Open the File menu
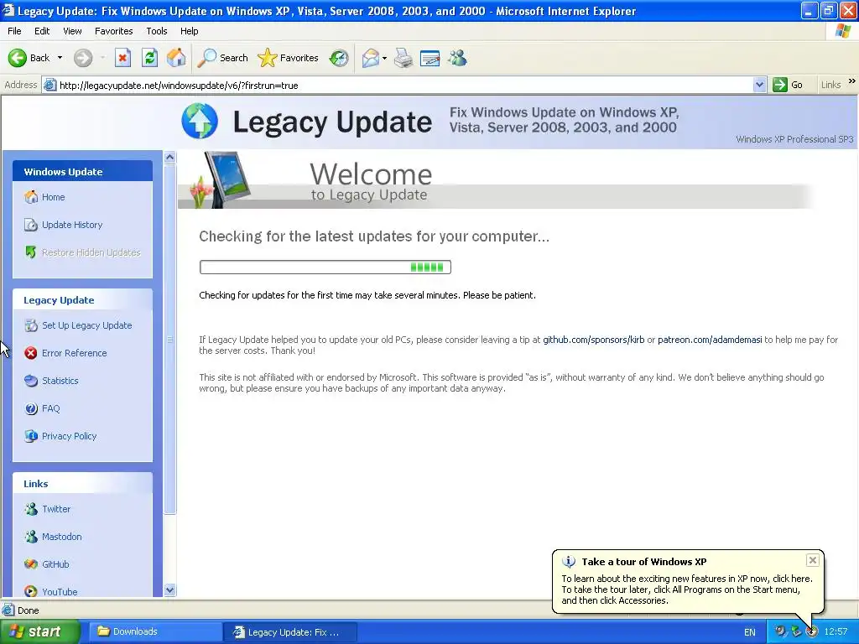 click(x=14, y=31)
